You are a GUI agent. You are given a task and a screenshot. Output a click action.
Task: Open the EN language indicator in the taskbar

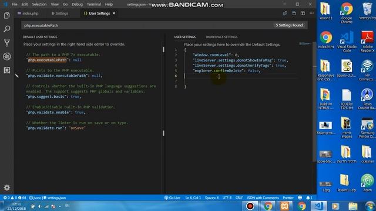tap(67, 205)
